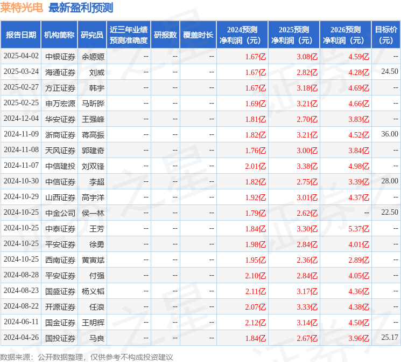Select the 中信证券 cell
This screenshot has width=401, height=362.
coord(60,182)
